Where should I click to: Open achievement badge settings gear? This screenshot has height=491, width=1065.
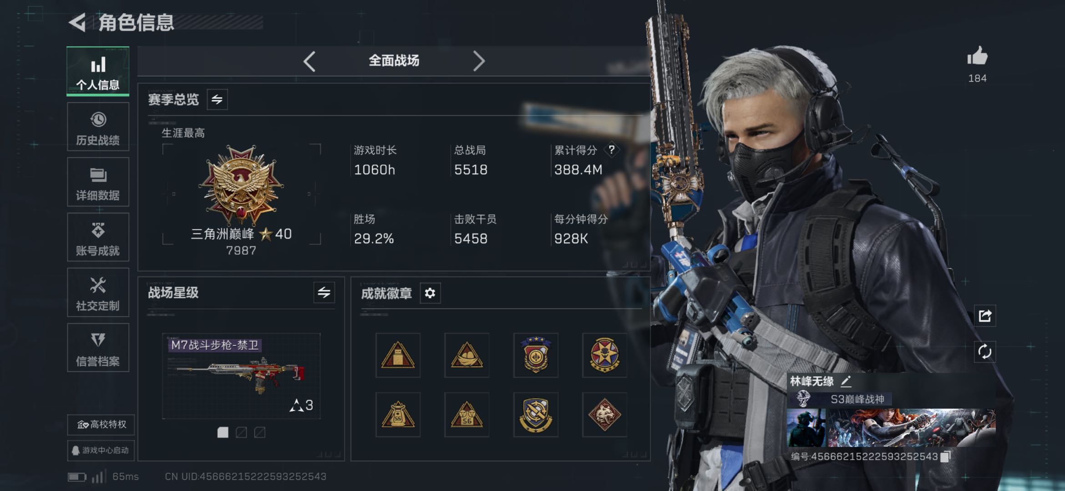click(430, 293)
